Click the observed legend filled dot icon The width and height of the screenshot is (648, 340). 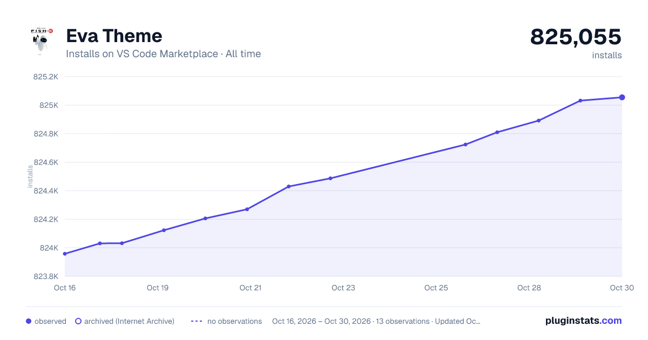(x=29, y=321)
